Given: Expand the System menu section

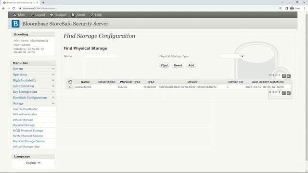Looking at the screenshot, I should 33,69.
